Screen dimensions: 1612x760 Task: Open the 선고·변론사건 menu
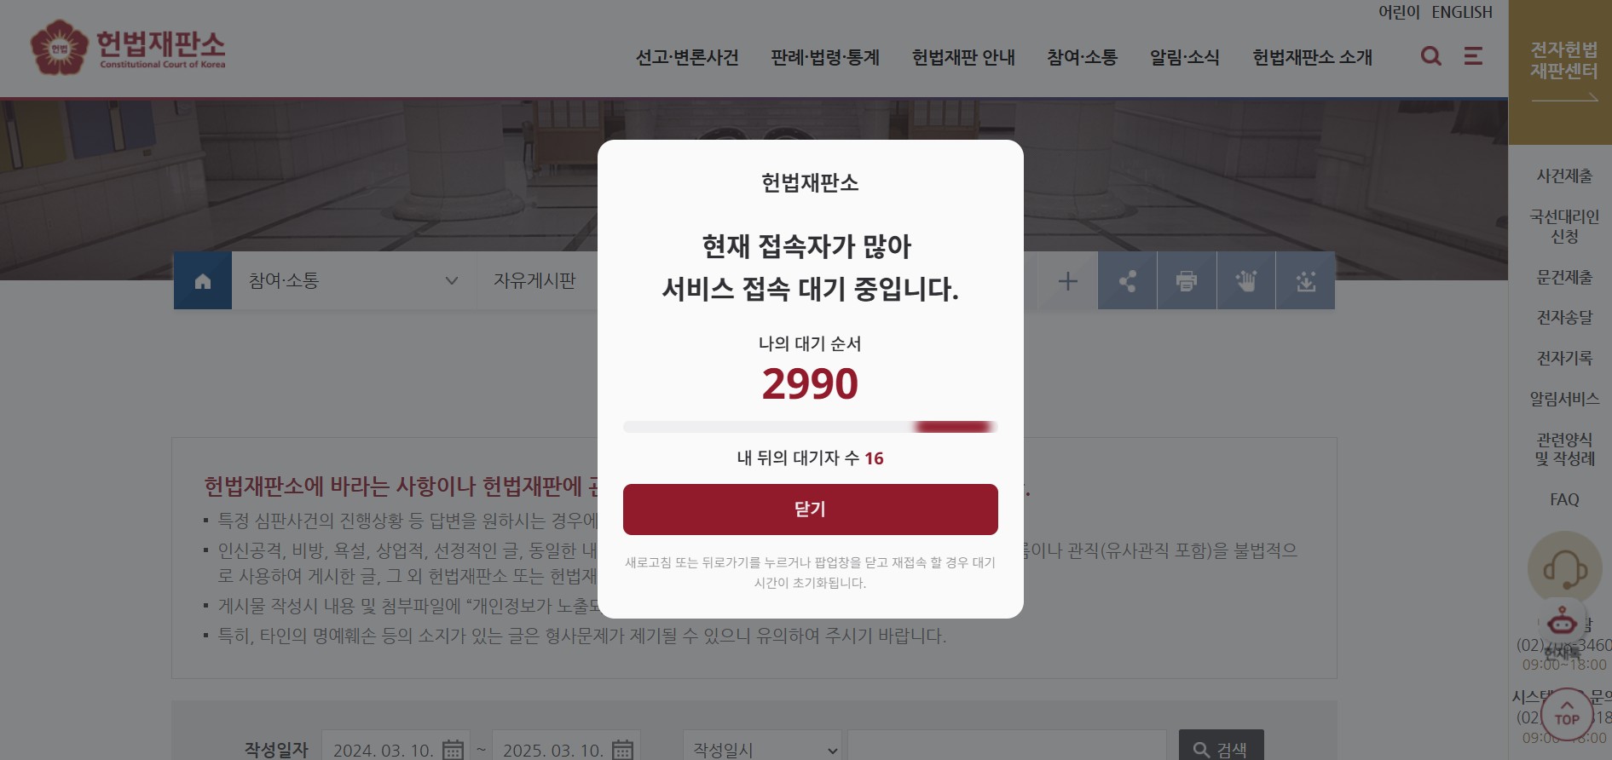(687, 57)
